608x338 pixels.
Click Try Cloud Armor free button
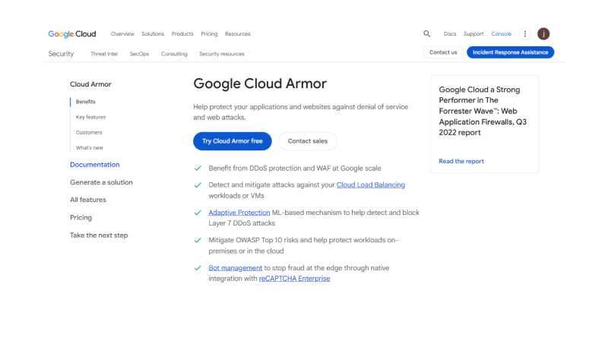pos(233,141)
